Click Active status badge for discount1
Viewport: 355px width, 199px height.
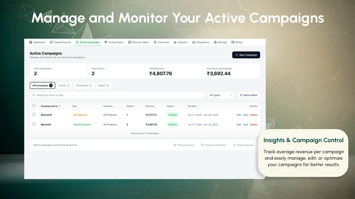tap(173, 115)
